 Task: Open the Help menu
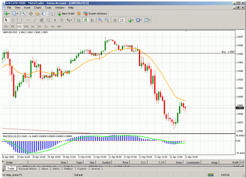[71, 7]
